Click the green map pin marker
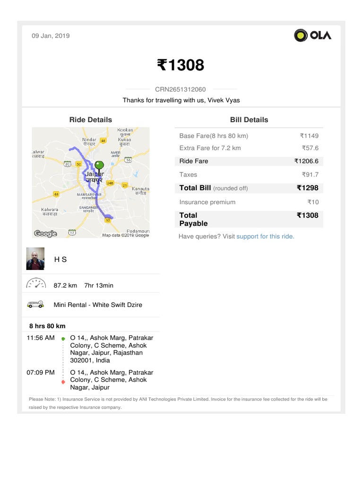Viewport: 363px width, 485px height. point(99,166)
